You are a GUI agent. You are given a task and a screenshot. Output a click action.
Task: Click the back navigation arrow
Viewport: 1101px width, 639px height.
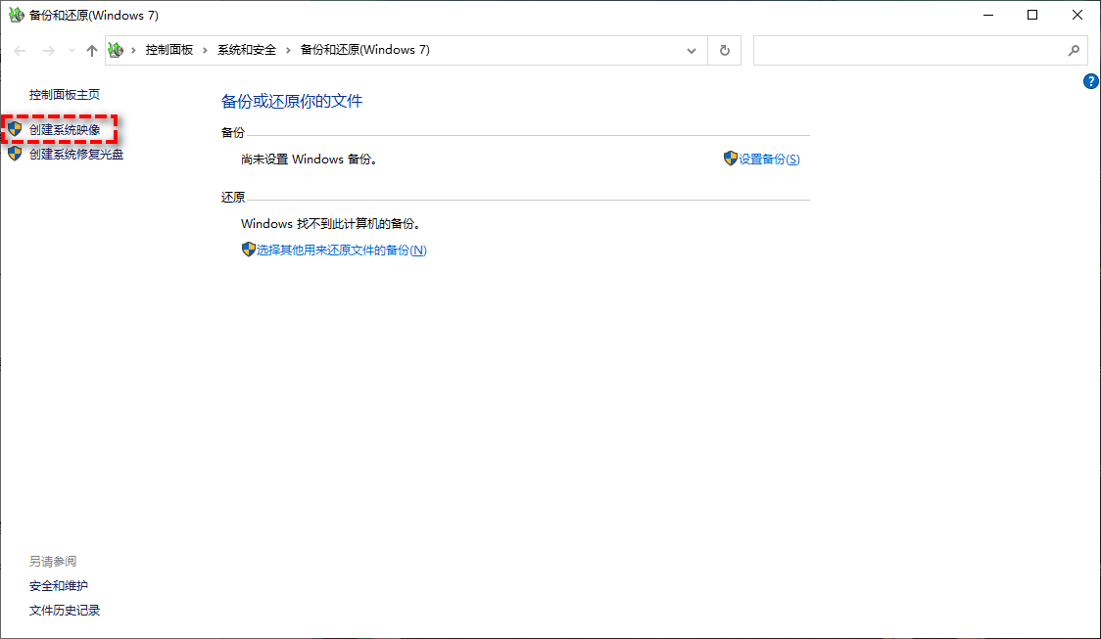tap(20, 50)
